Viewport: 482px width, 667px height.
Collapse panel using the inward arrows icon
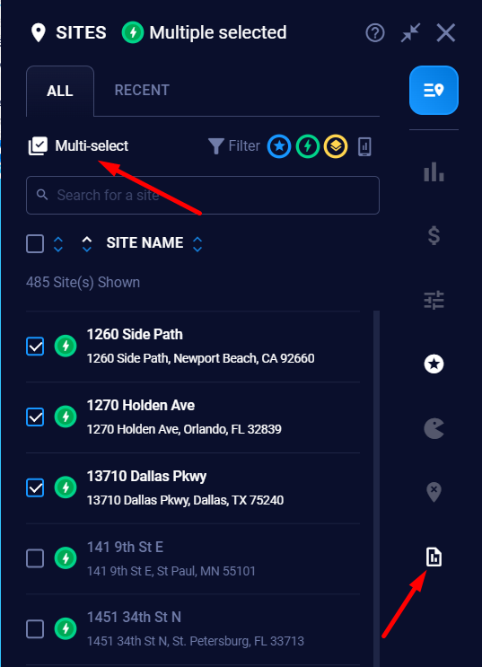(410, 32)
